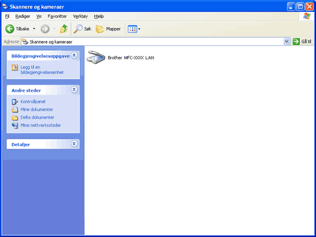Open the Favoritter menu
Screen dimensions: 316x237
tap(57, 16)
